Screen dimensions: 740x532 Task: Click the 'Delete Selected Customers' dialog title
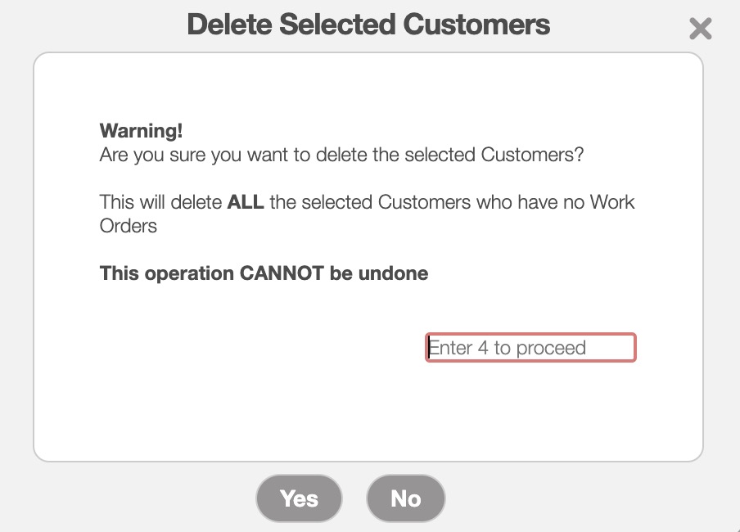point(368,25)
